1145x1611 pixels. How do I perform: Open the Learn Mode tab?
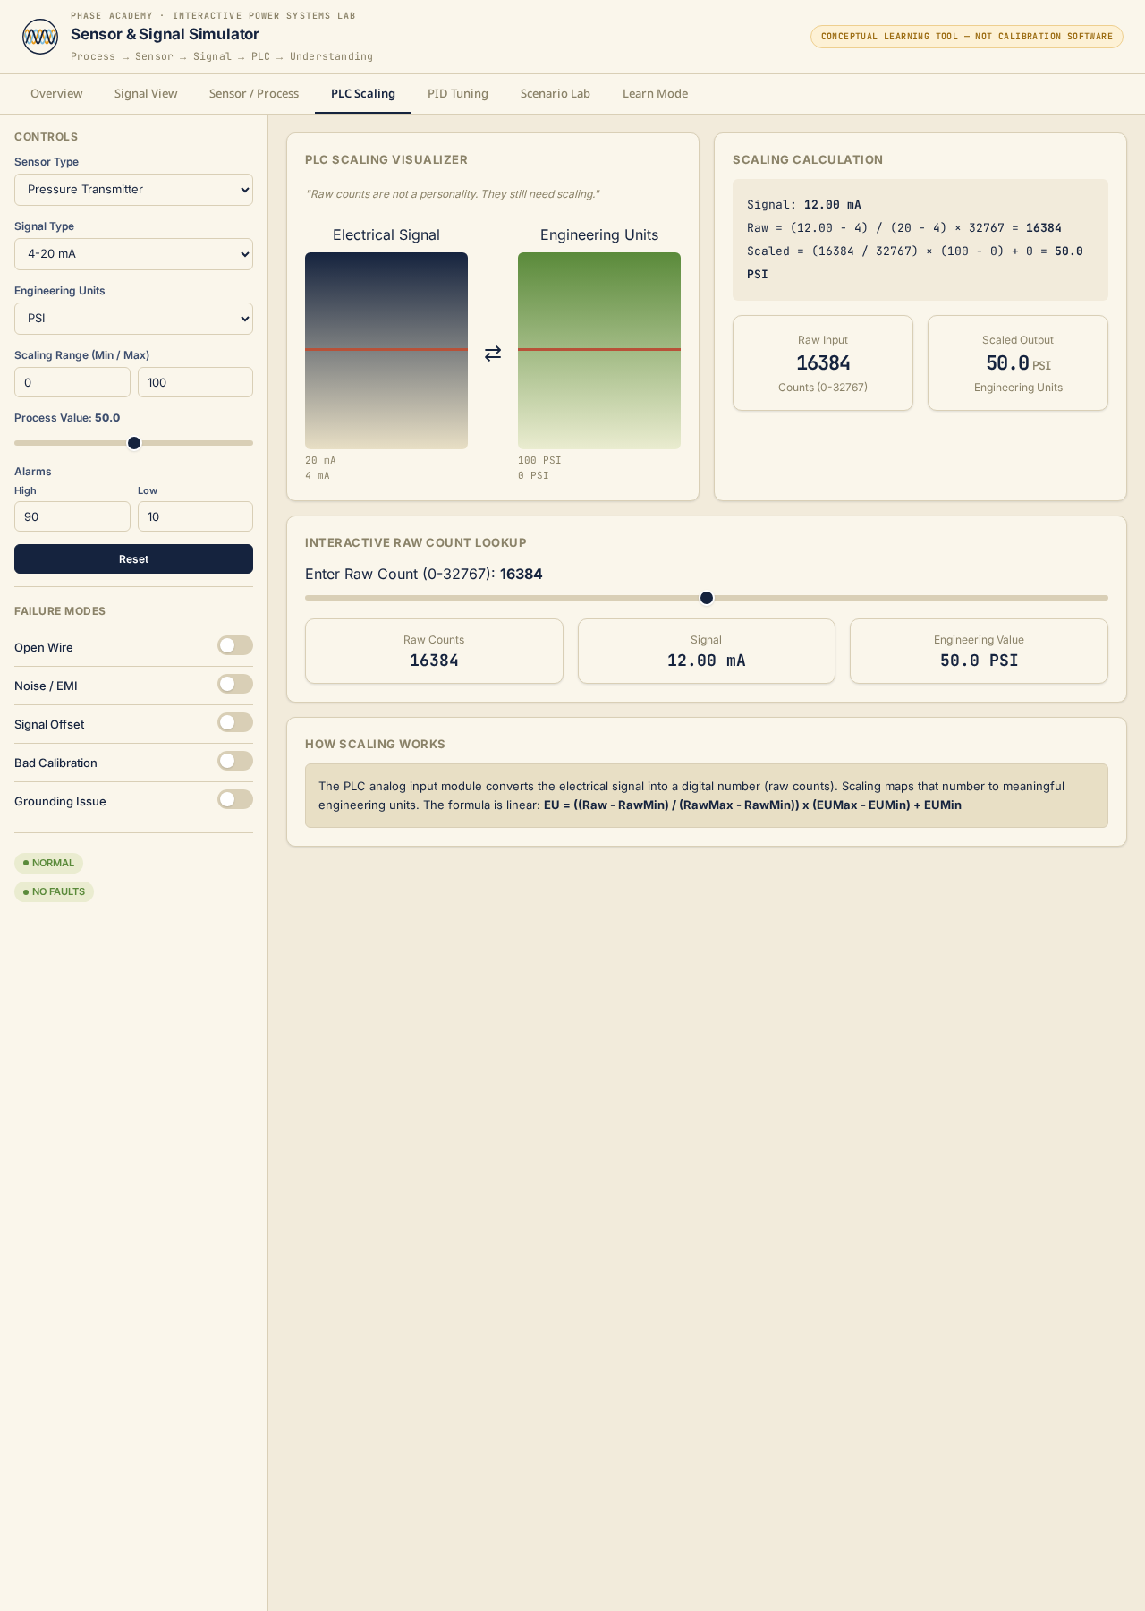coord(655,94)
